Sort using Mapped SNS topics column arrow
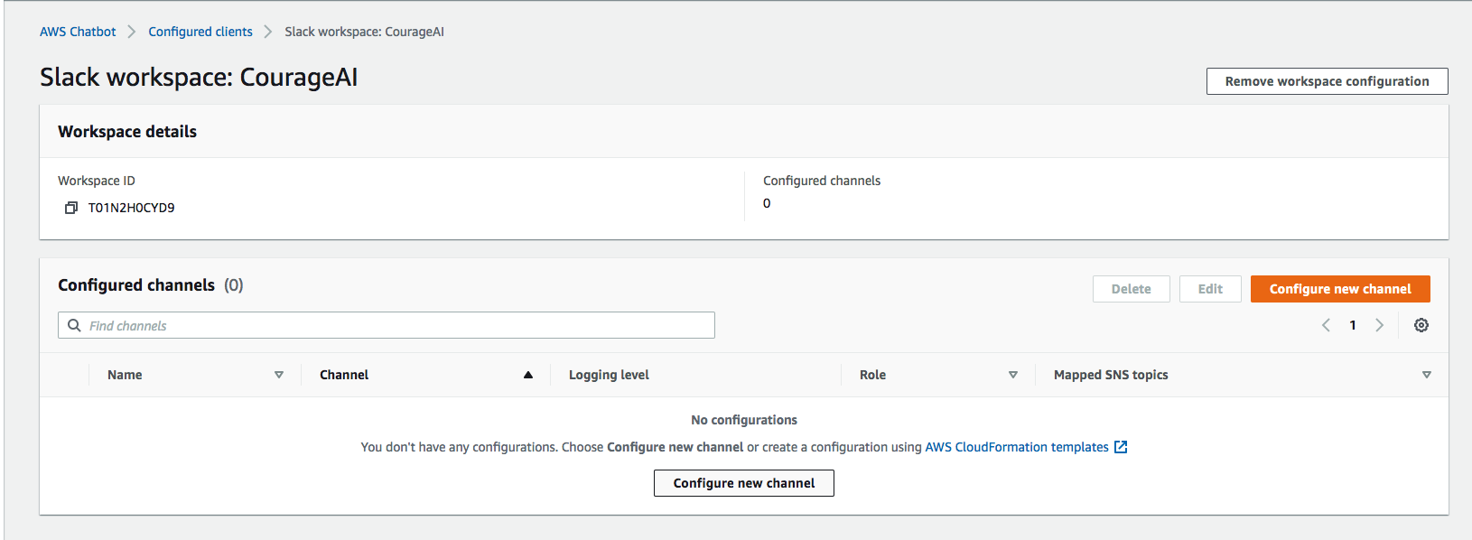This screenshot has width=1472, height=540. (1427, 375)
